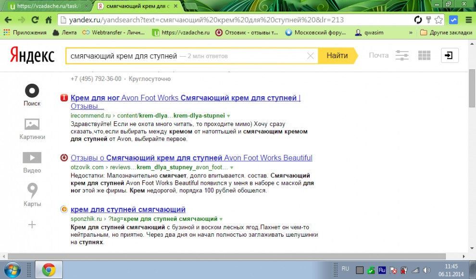Viewport: 476px width, 279px height.
Task: Open the Avon Foot Works irecommend result title
Action: click(186, 102)
